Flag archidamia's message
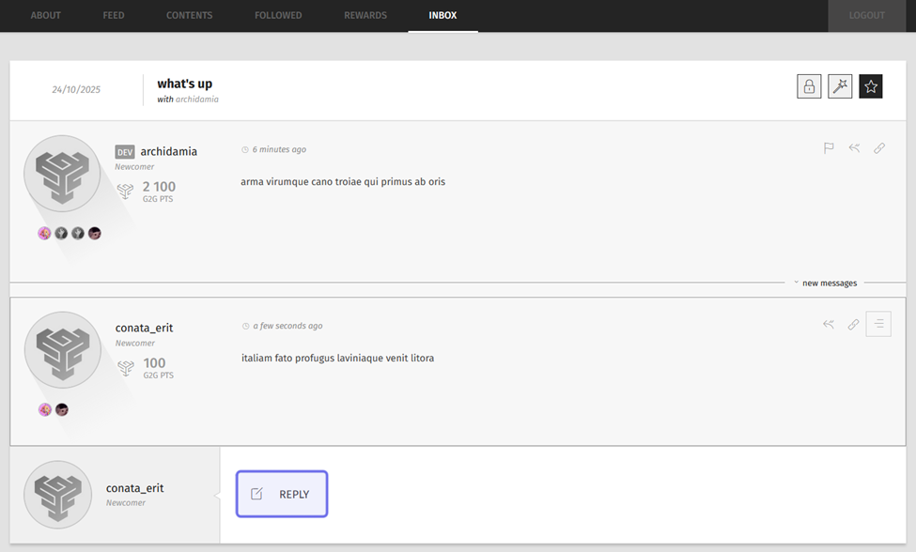This screenshot has width=916, height=552. (829, 148)
